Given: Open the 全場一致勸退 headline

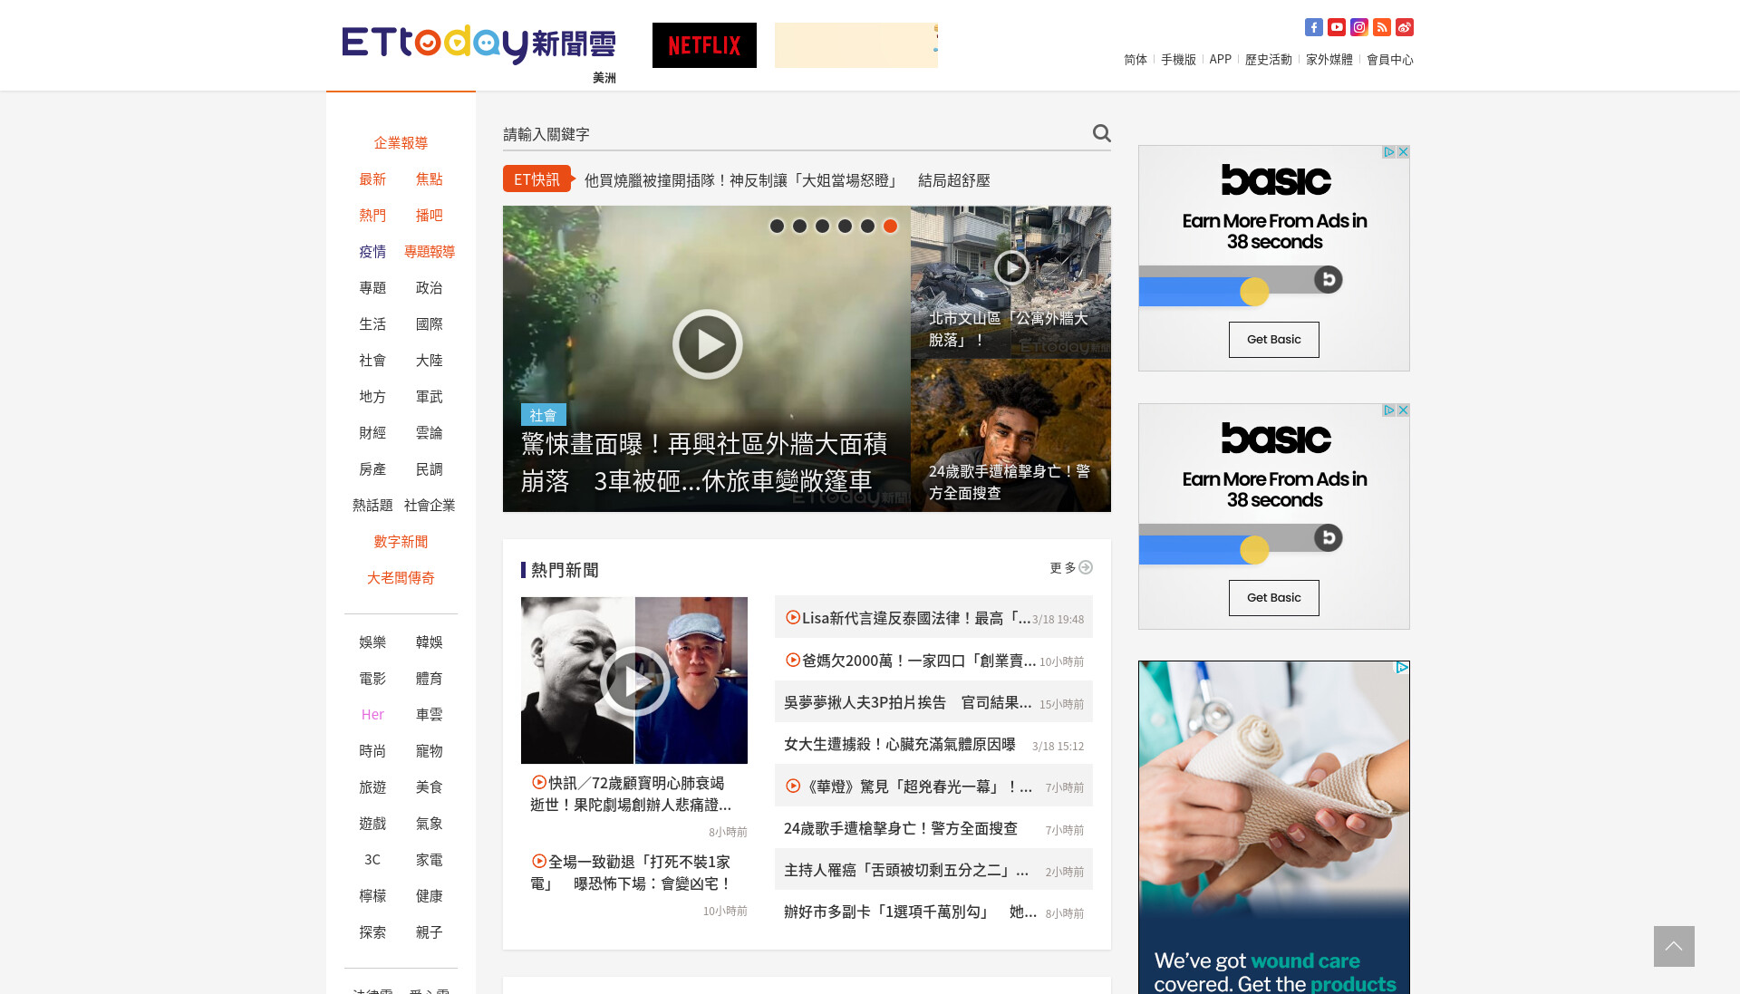Looking at the screenshot, I should (631, 873).
